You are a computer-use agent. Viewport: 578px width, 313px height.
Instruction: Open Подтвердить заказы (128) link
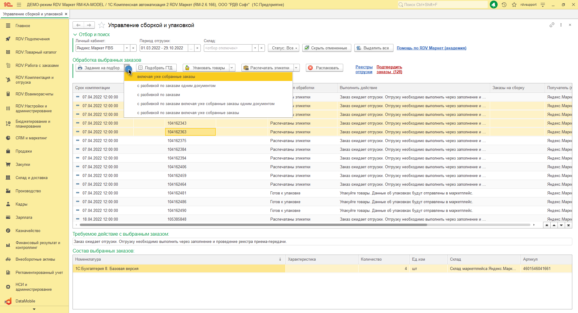[x=389, y=70]
